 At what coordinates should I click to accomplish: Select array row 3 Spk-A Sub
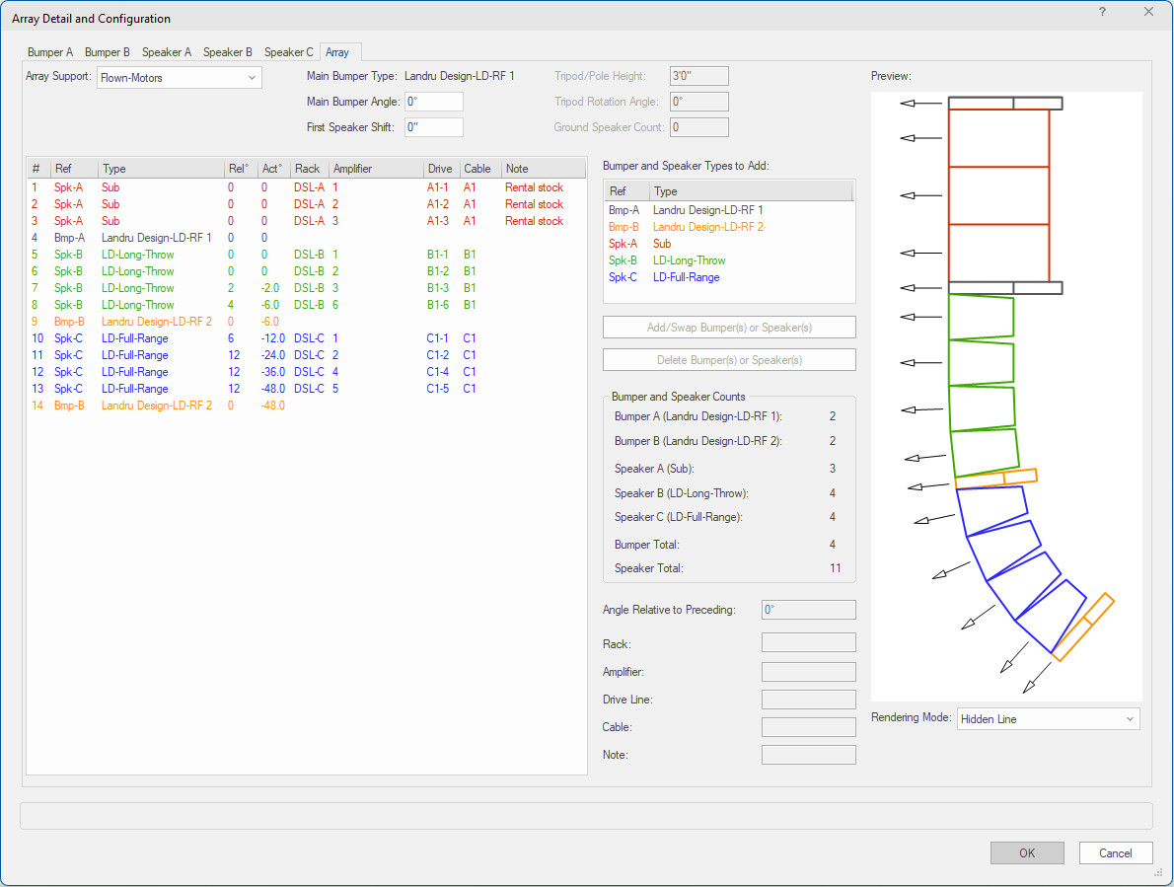click(x=306, y=221)
